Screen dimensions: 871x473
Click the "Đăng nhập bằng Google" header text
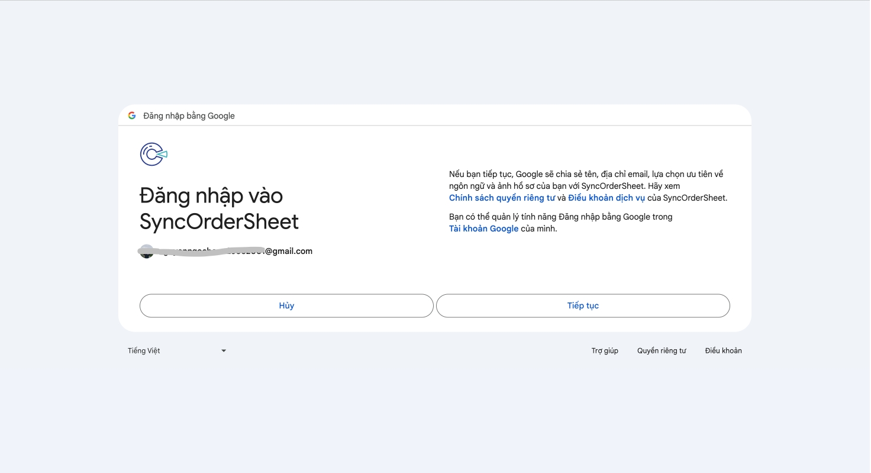189,116
